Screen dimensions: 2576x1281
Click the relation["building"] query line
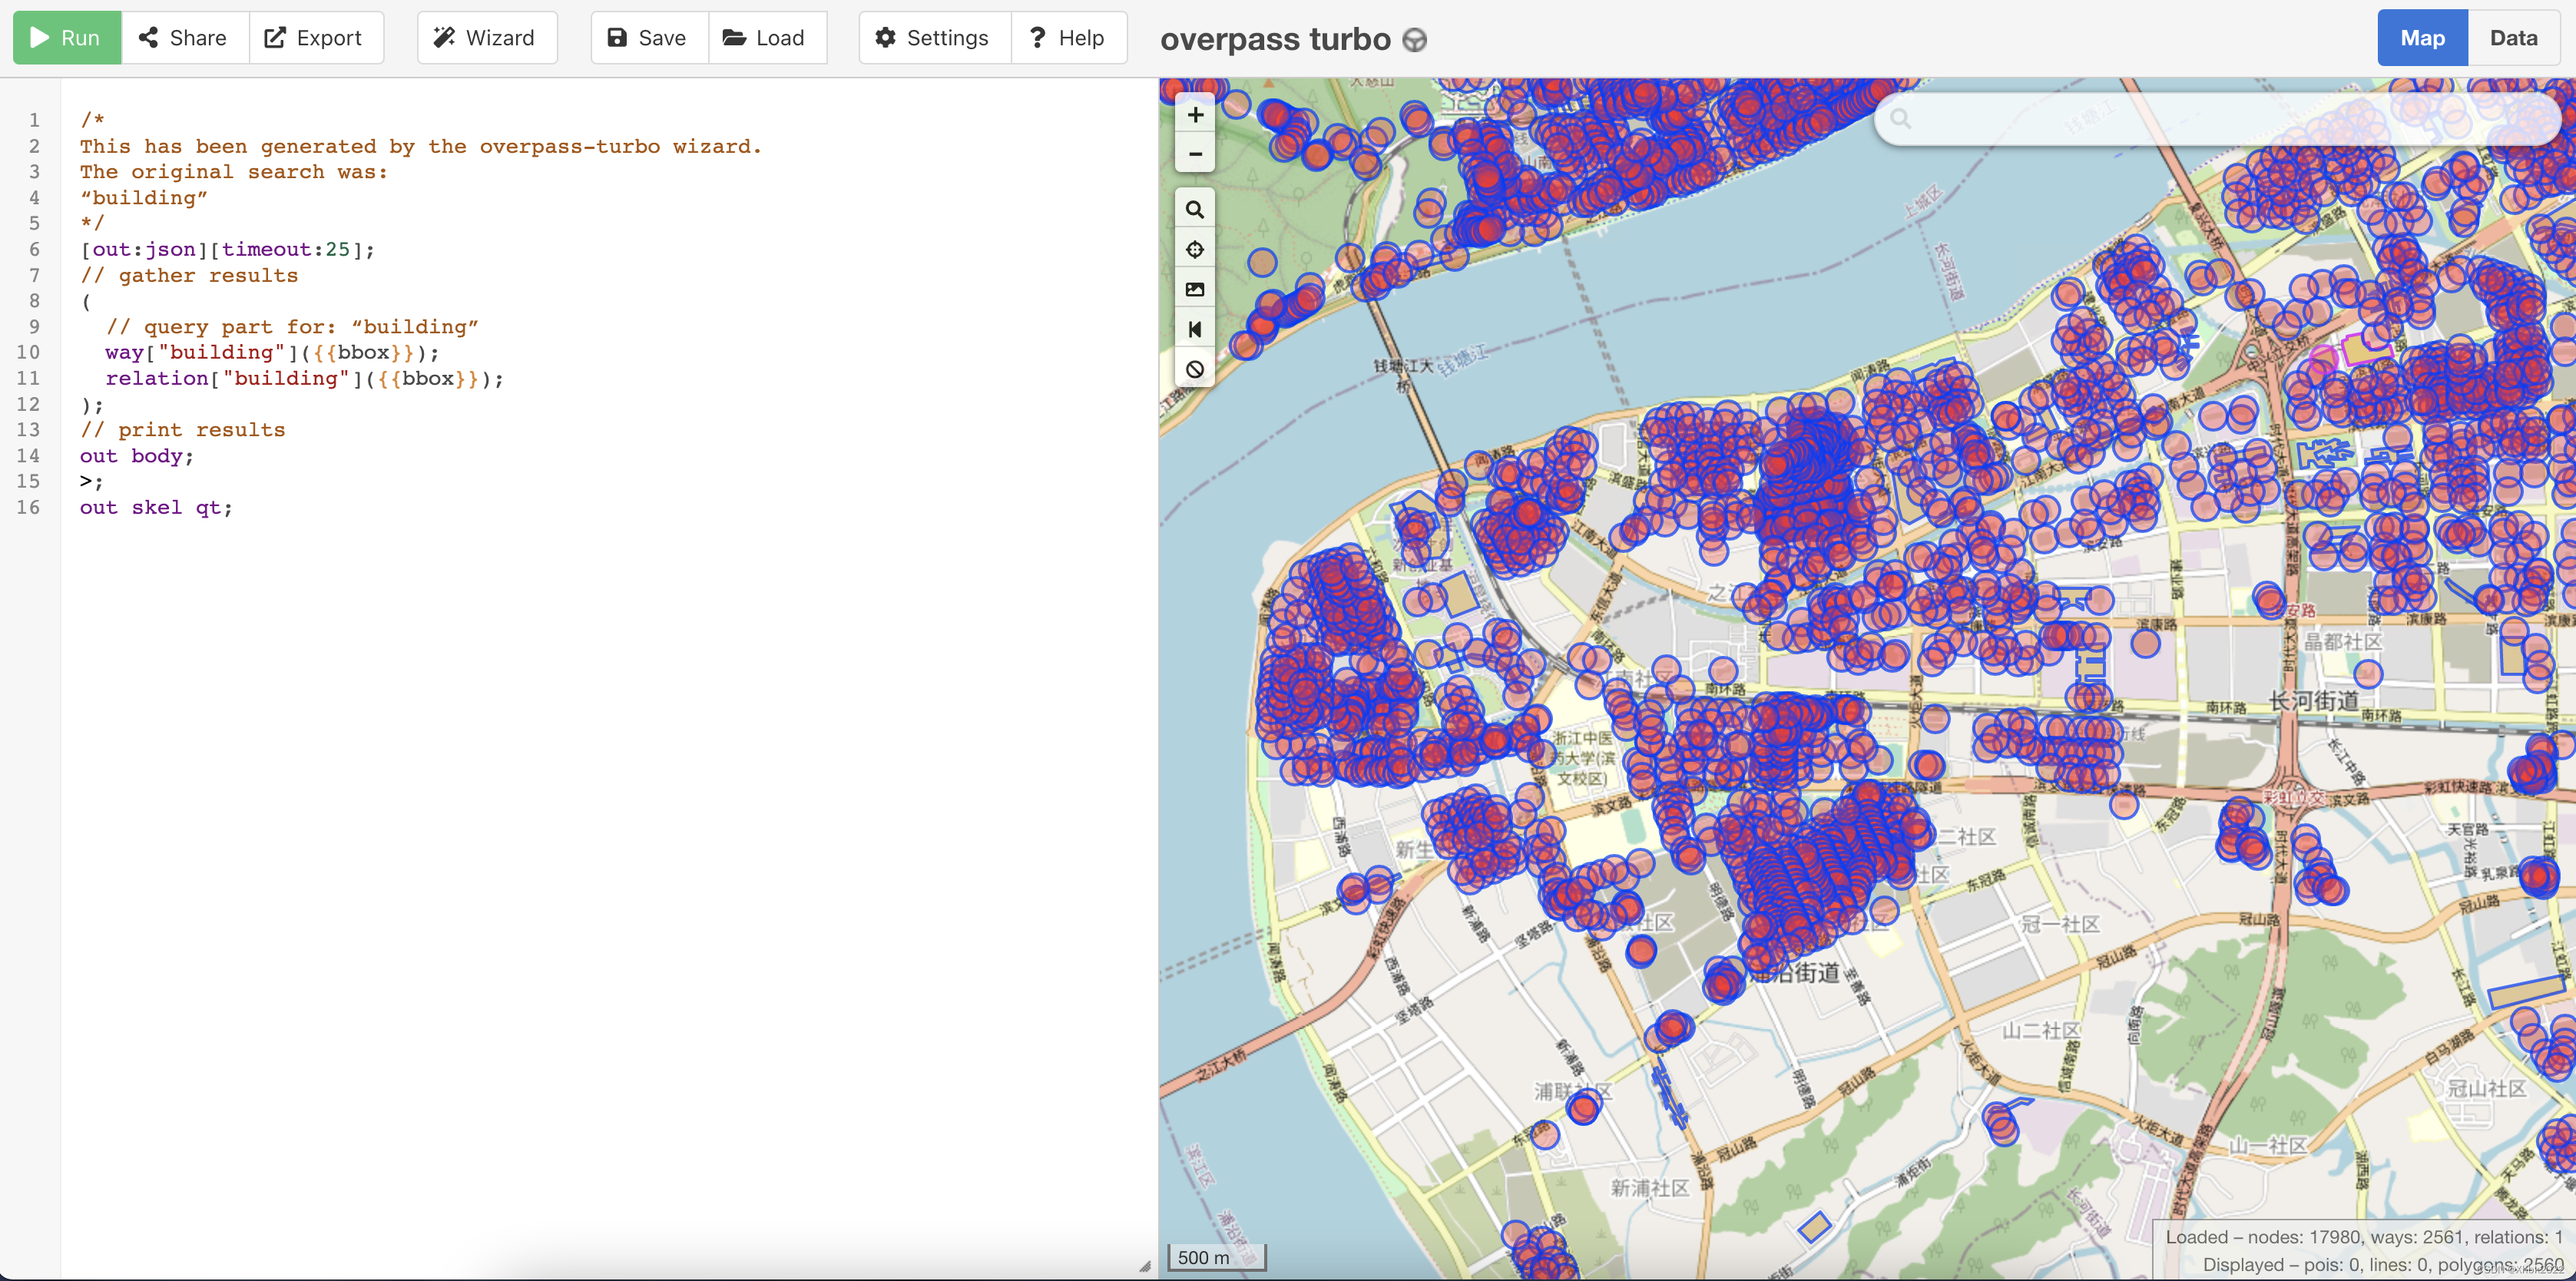coord(304,378)
